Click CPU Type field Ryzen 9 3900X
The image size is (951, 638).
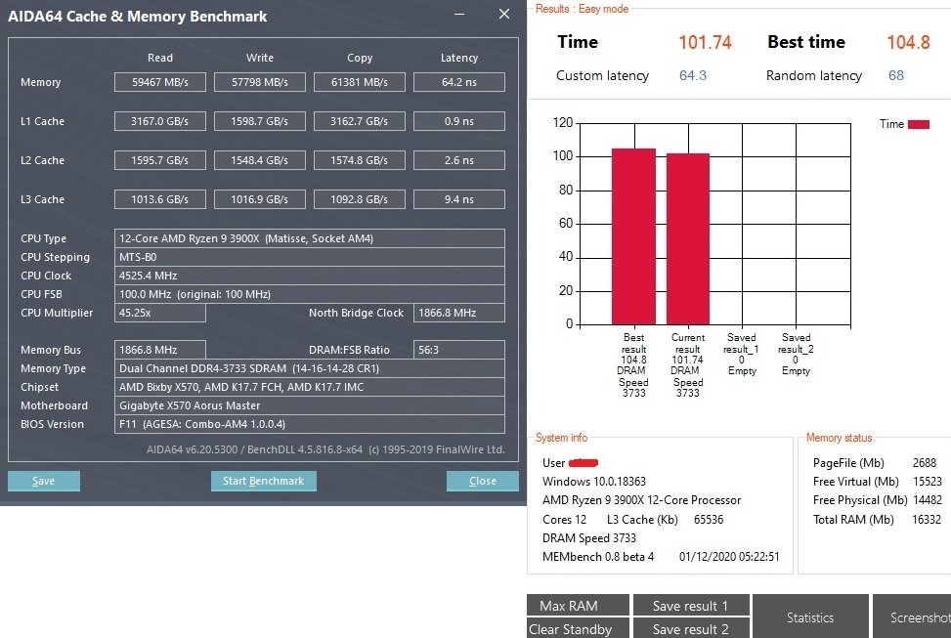309,238
